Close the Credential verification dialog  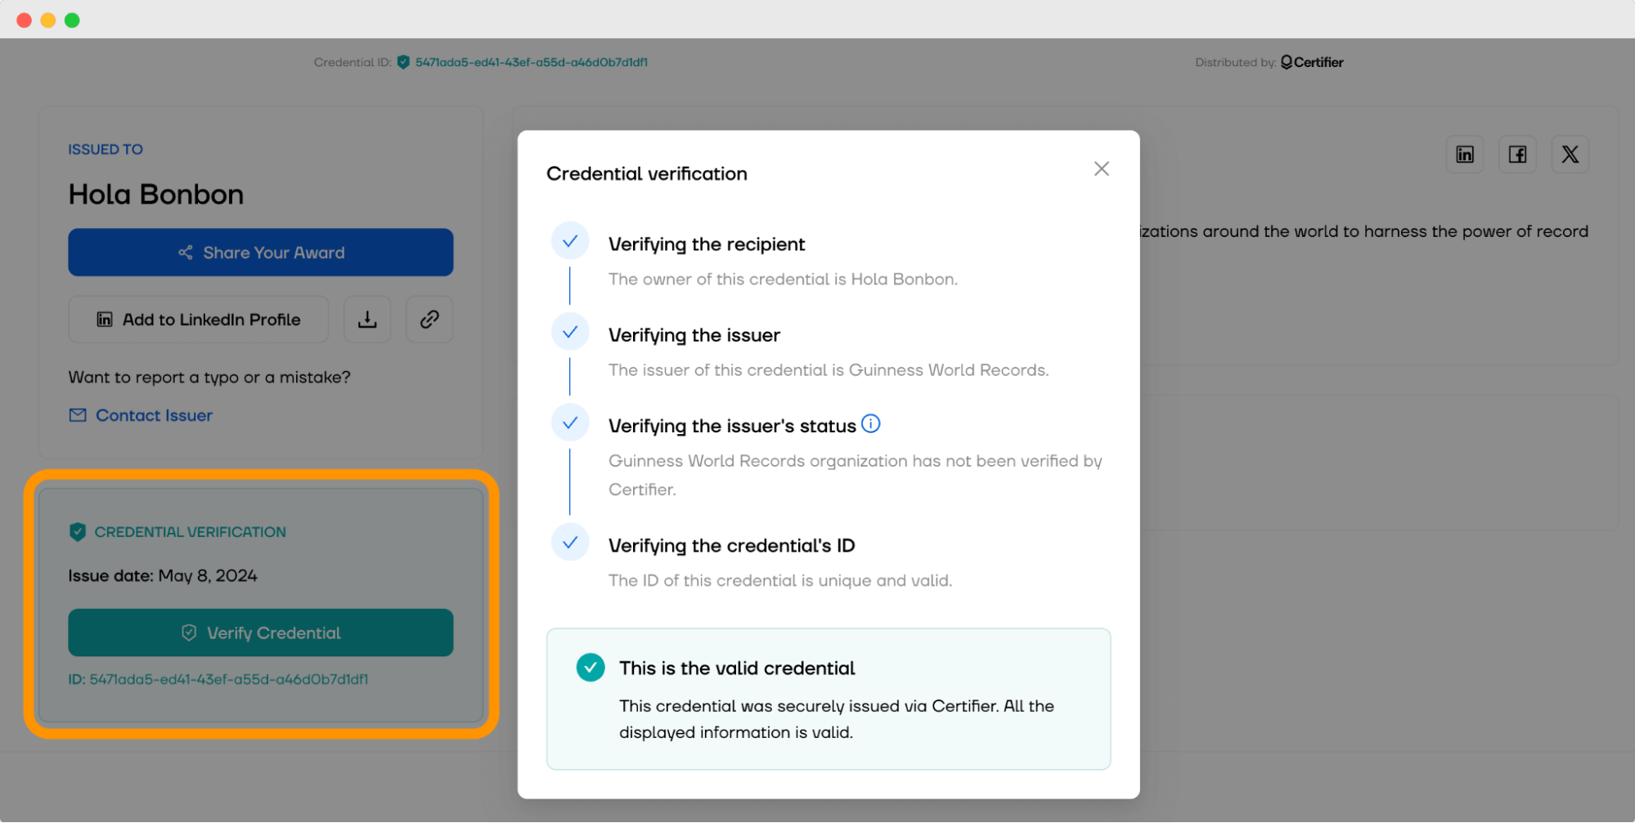1101,168
